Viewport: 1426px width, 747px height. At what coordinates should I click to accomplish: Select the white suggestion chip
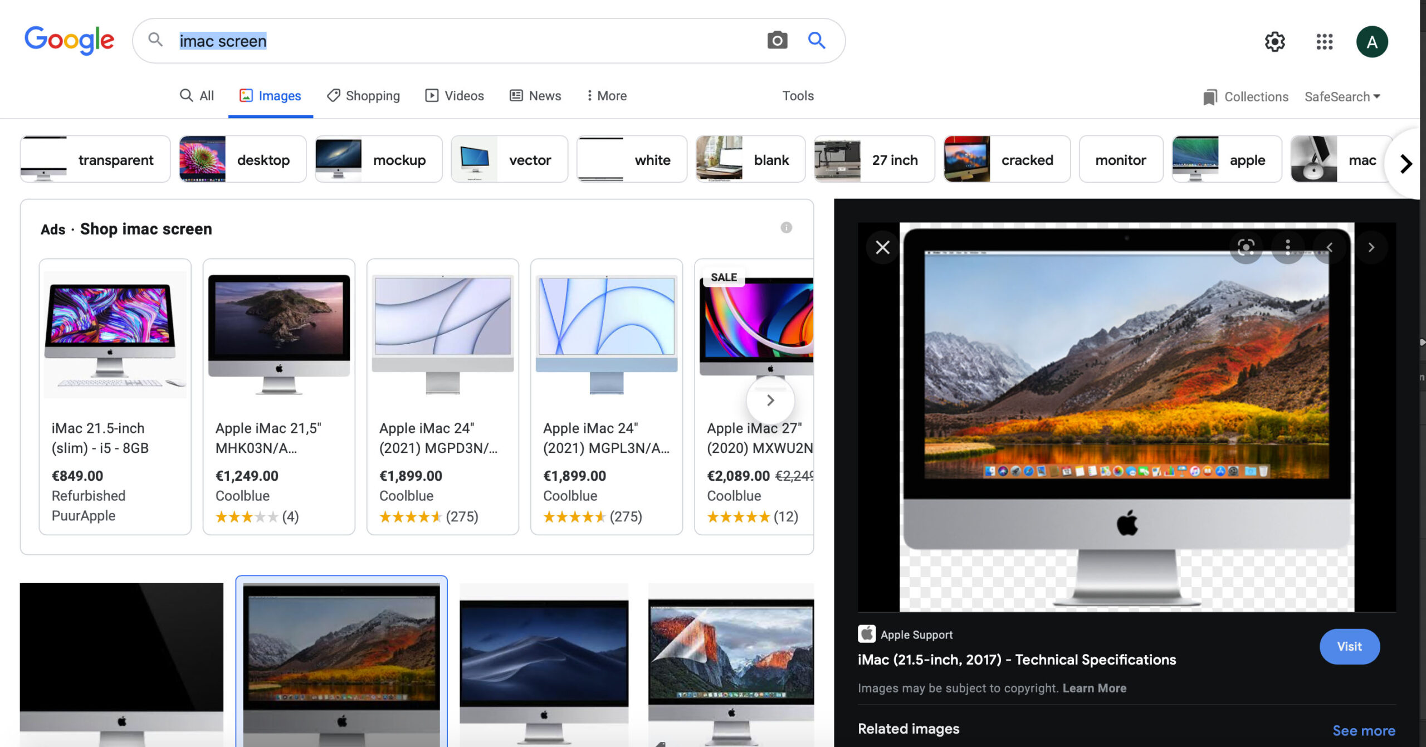pyautogui.click(x=632, y=159)
